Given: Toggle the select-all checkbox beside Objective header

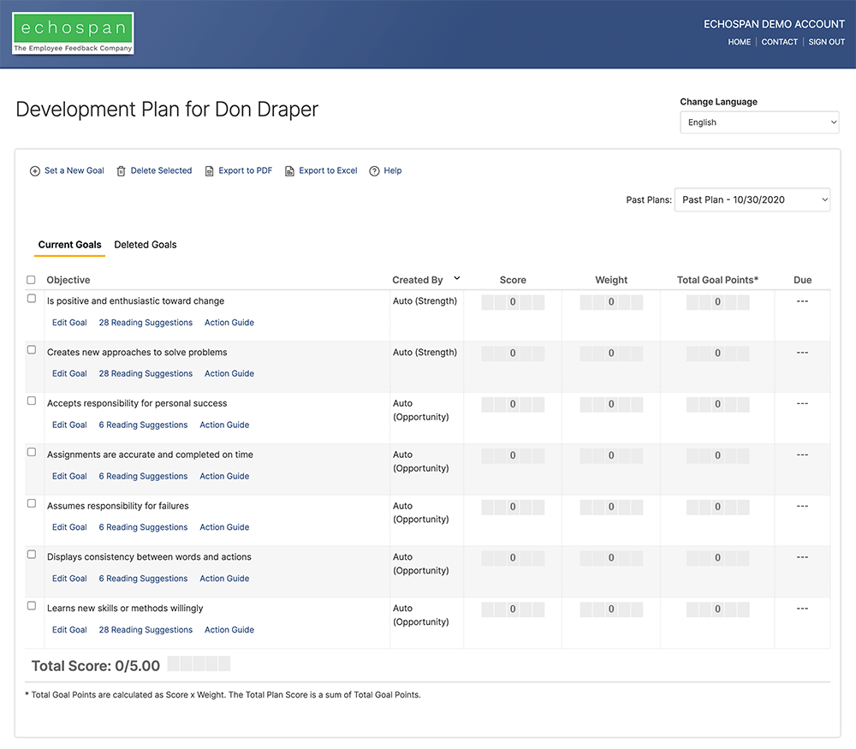Looking at the screenshot, I should (x=32, y=280).
